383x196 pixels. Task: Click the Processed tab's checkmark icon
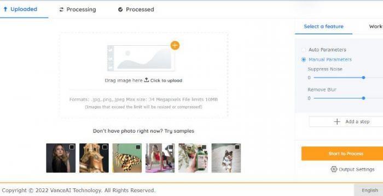120,9
